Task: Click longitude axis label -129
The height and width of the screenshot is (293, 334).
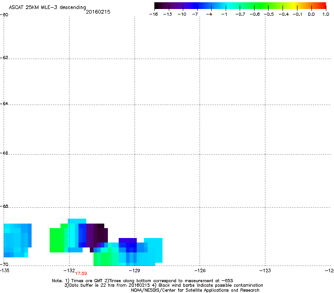Action: (135, 270)
